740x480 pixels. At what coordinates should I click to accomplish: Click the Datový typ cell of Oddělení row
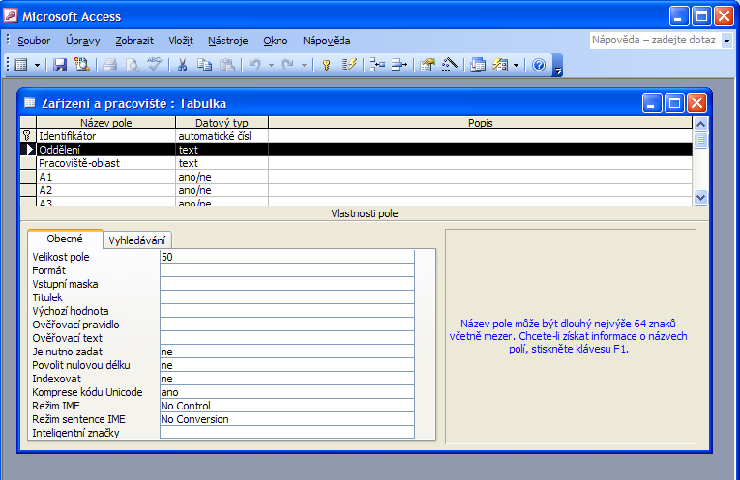[x=222, y=150]
